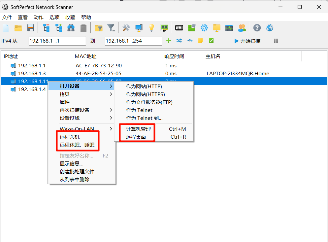
Task: Expand the 拷贝 submenu
Action: click(82, 94)
